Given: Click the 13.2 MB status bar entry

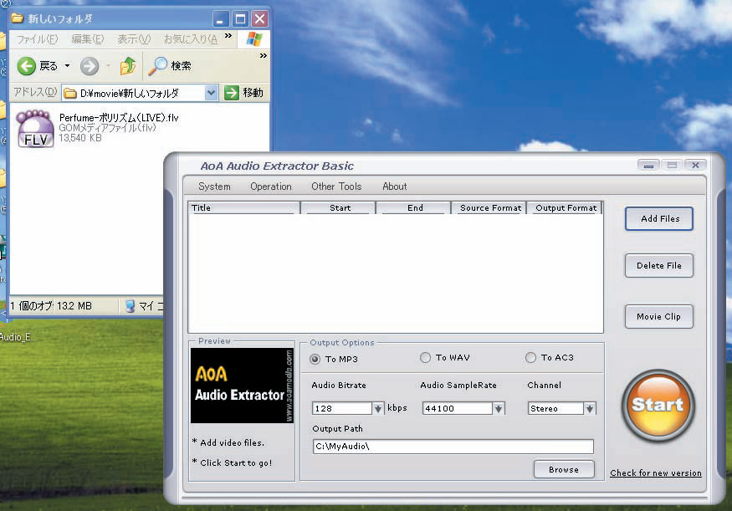Looking at the screenshot, I should click(74, 306).
